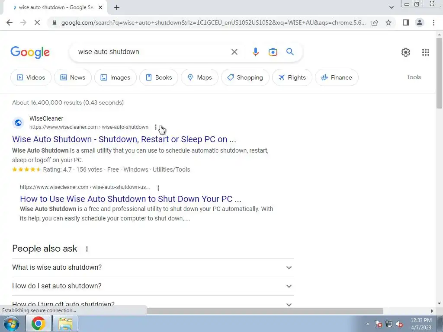This screenshot has width=443, height=332.
Task: Open Action Center flag icon
Action: click(x=378, y=324)
